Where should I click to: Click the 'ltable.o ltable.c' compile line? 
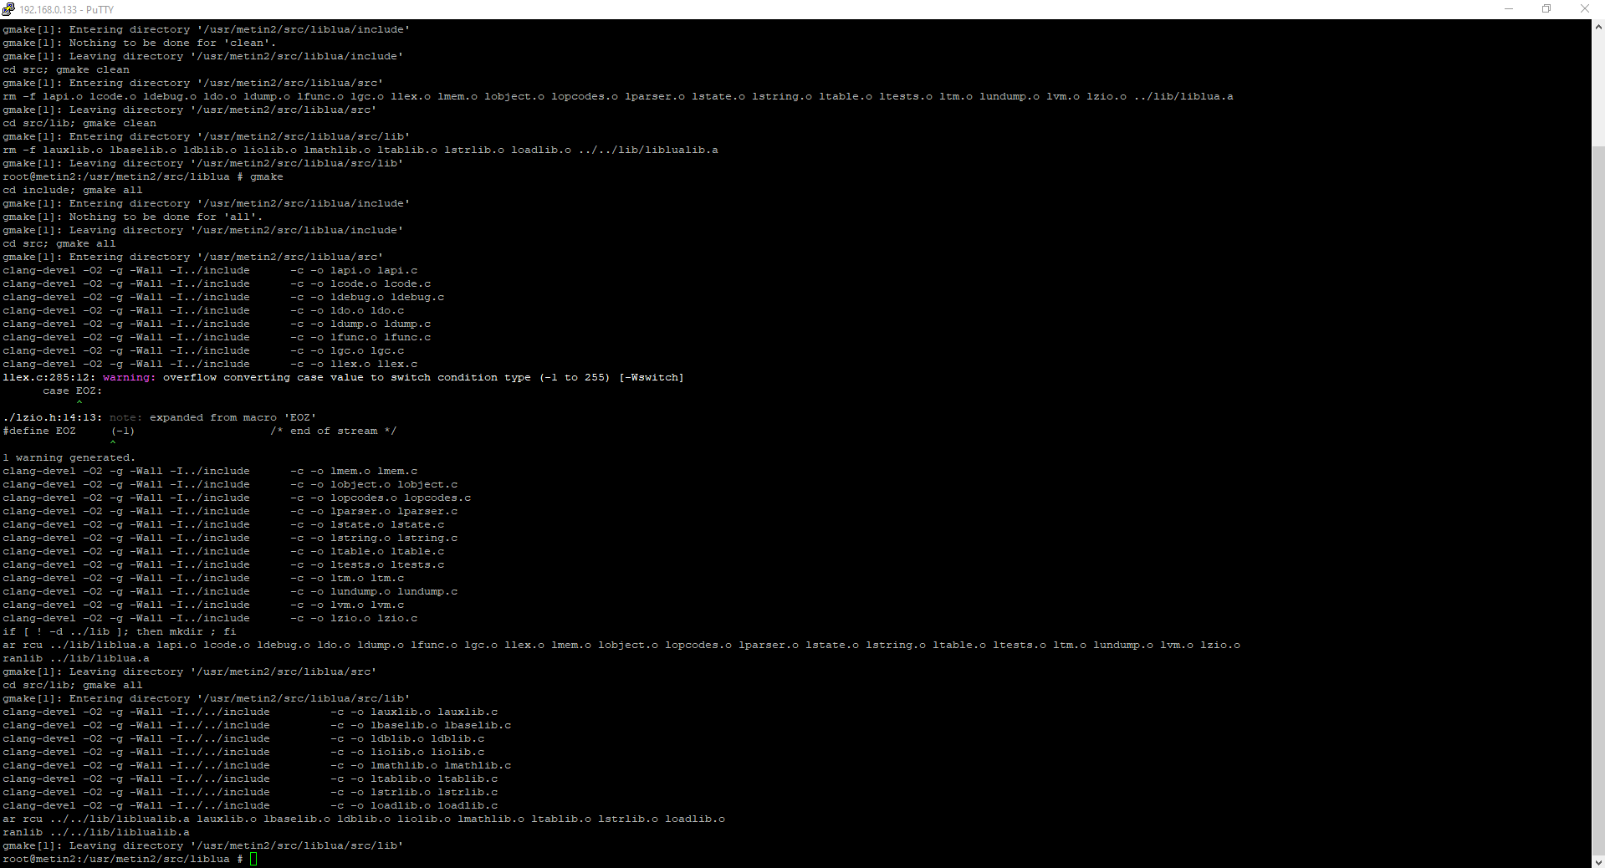pyautogui.click(x=223, y=551)
